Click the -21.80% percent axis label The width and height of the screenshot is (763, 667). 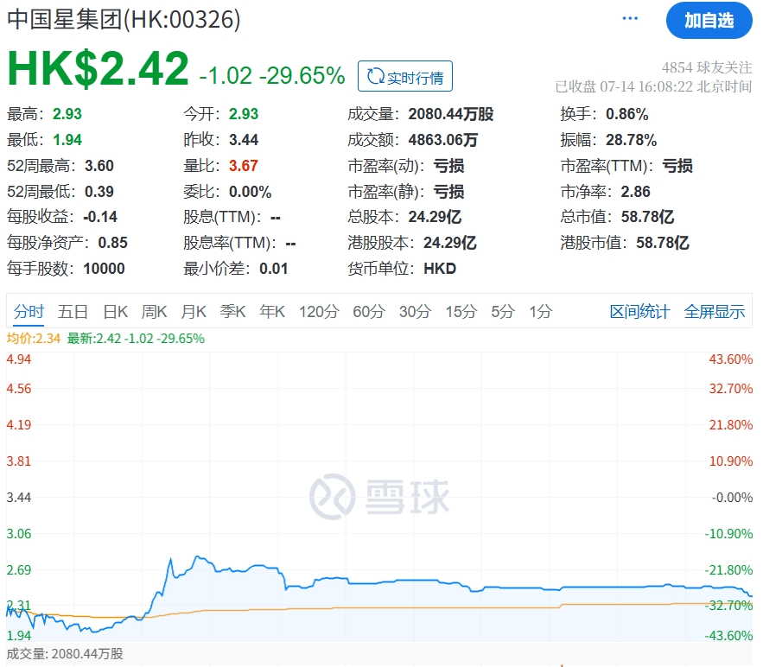(x=728, y=569)
